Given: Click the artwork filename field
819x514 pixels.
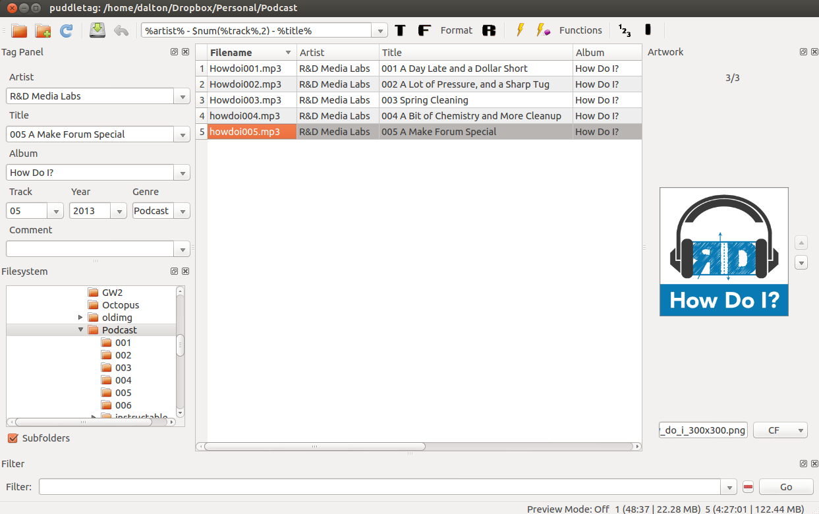Looking at the screenshot, I should point(703,430).
